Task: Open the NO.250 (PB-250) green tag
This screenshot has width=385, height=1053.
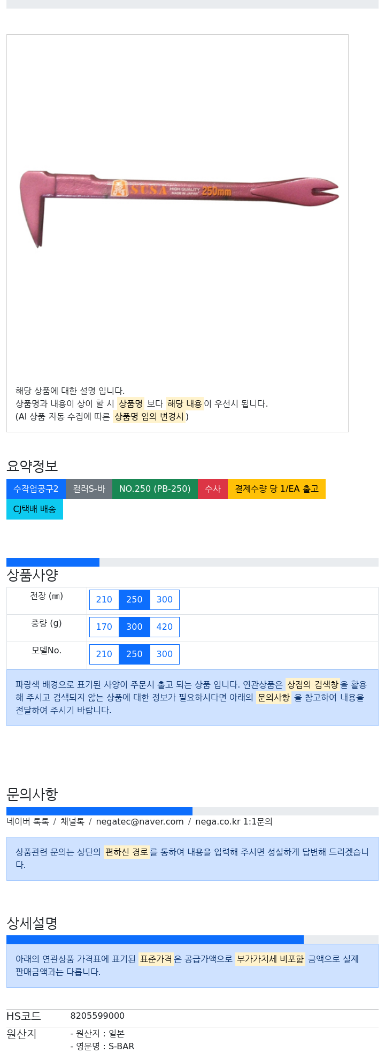Action: [x=155, y=489]
